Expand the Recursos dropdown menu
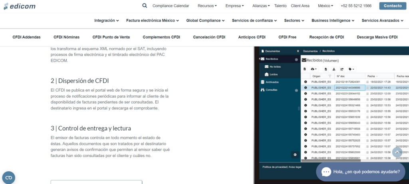The width and height of the screenshot is (409, 184). [x=207, y=6]
